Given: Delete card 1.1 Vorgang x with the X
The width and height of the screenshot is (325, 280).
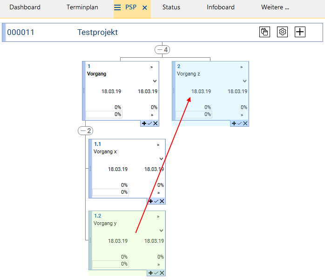Looking at the screenshot, I should pyautogui.click(x=162, y=201).
